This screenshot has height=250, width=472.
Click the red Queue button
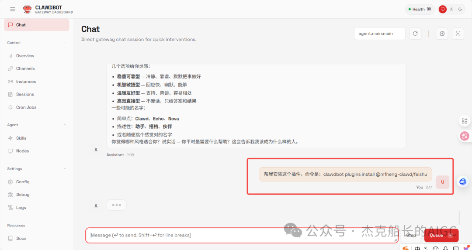tap(441, 235)
